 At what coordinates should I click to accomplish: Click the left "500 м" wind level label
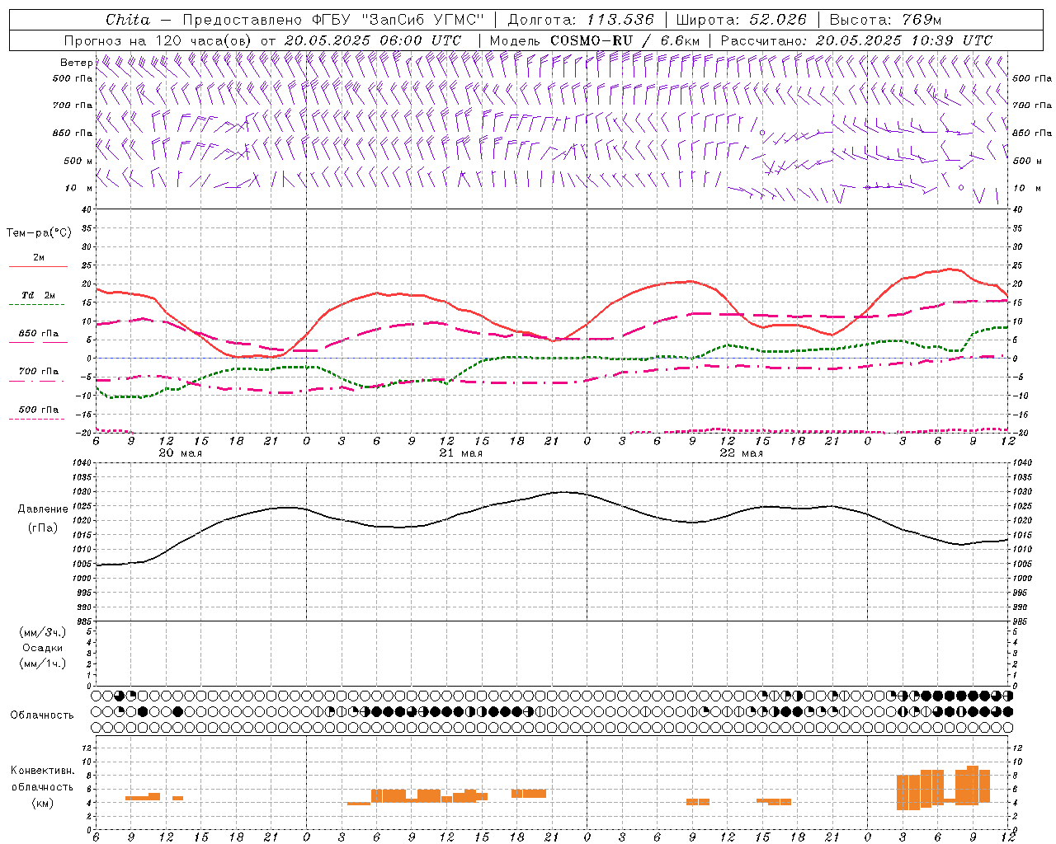pyautogui.click(x=78, y=161)
